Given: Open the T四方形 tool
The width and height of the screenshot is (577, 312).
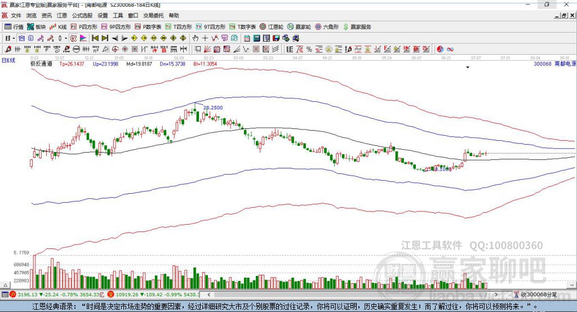Looking at the screenshot, I should click(179, 27).
